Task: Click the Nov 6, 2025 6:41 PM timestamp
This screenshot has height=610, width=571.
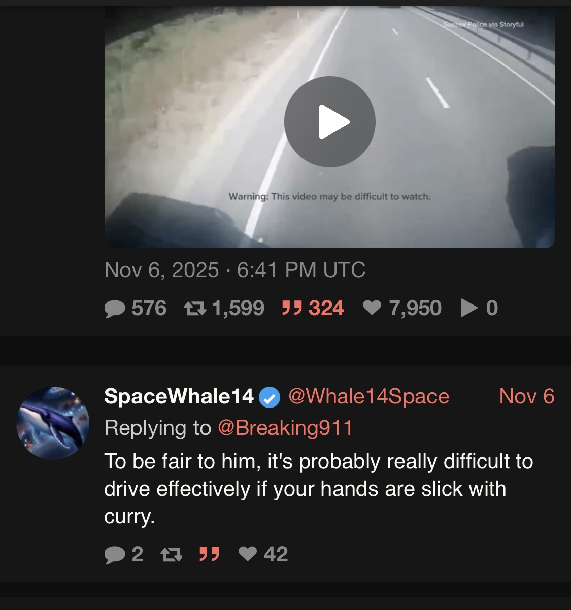Action: coord(235,270)
